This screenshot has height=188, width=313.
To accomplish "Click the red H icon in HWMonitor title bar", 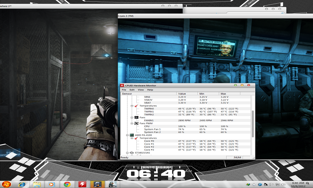I will point(122,85).
